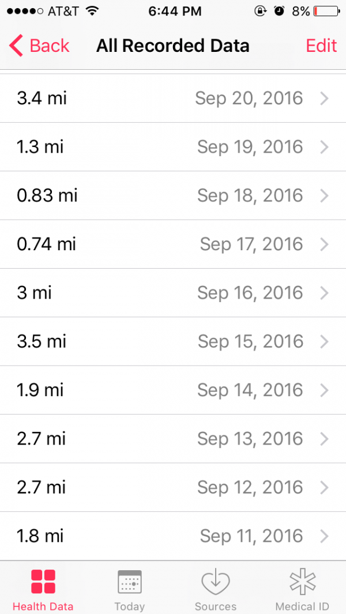Expand the Sep 20, 2016 entry chevron
Image resolution: width=346 pixels, height=614 pixels.
(x=324, y=99)
